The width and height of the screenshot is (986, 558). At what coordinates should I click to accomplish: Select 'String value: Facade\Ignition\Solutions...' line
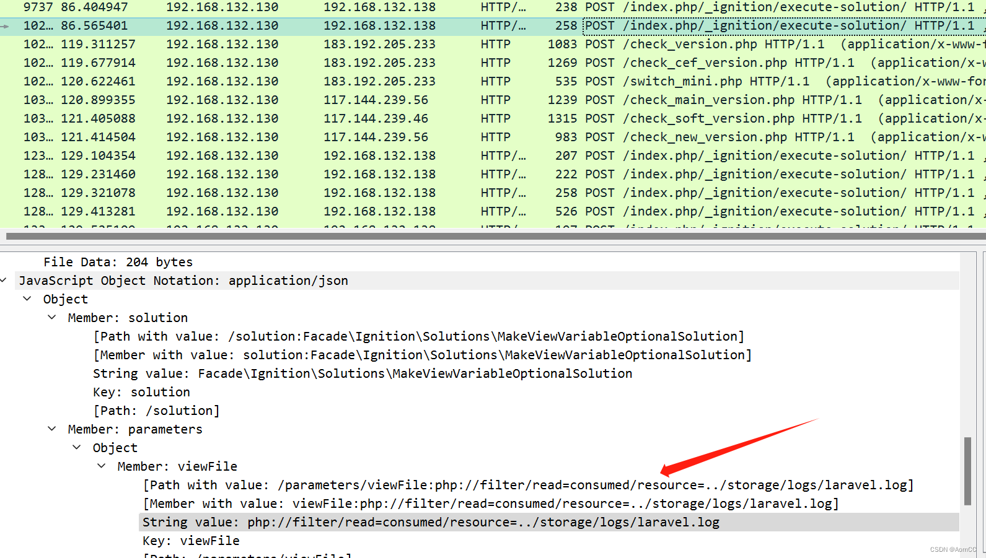coord(363,373)
